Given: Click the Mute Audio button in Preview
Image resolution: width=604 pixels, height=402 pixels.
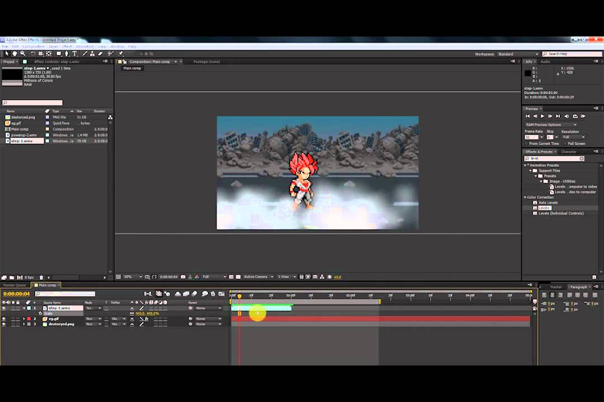Looking at the screenshot, I should [567, 116].
